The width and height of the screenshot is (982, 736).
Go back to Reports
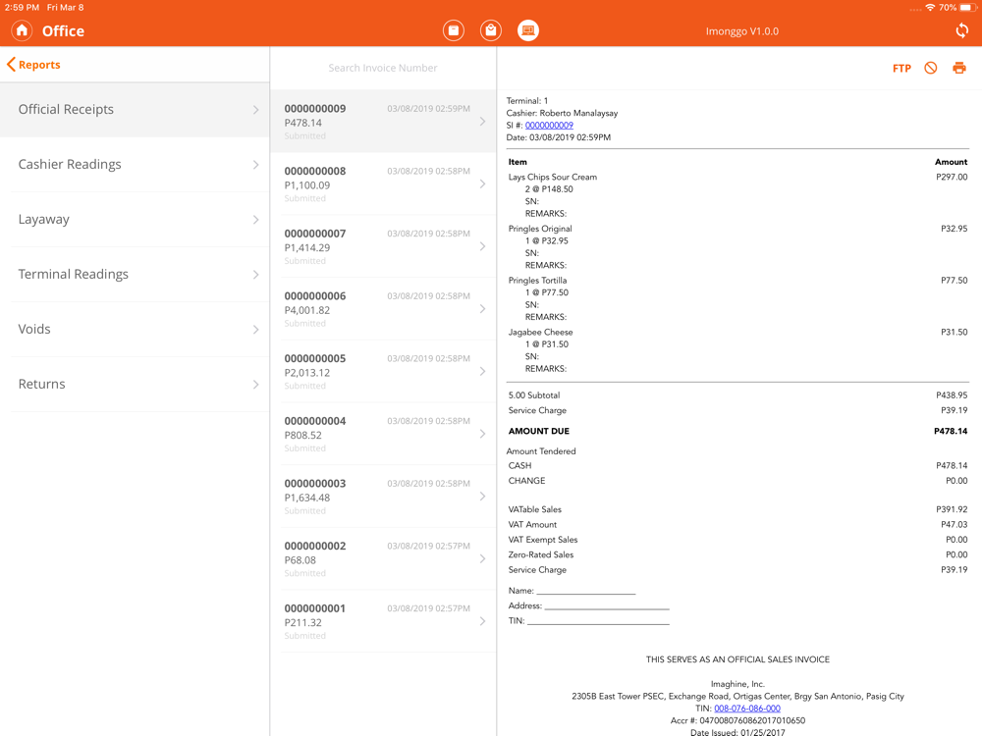(x=33, y=65)
